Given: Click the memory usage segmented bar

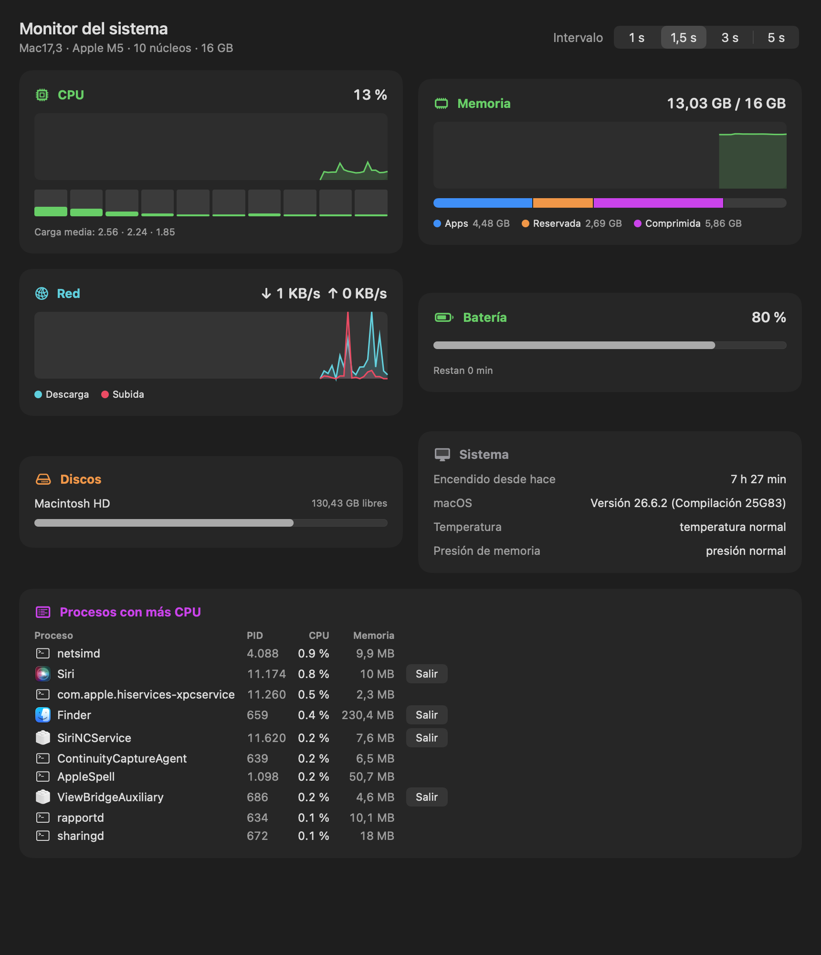Looking at the screenshot, I should click(610, 203).
